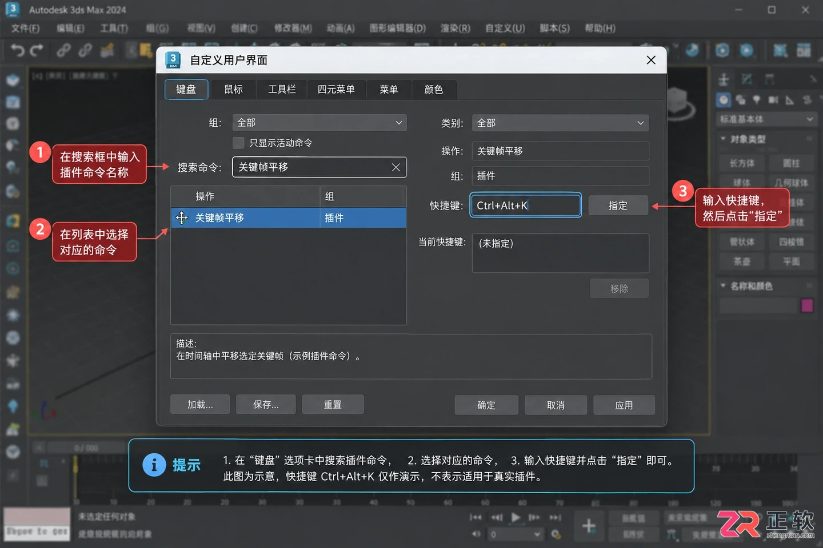Click the pink object color swatch
The height and width of the screenshot is (548, 823).
click(x=807, y=306)
